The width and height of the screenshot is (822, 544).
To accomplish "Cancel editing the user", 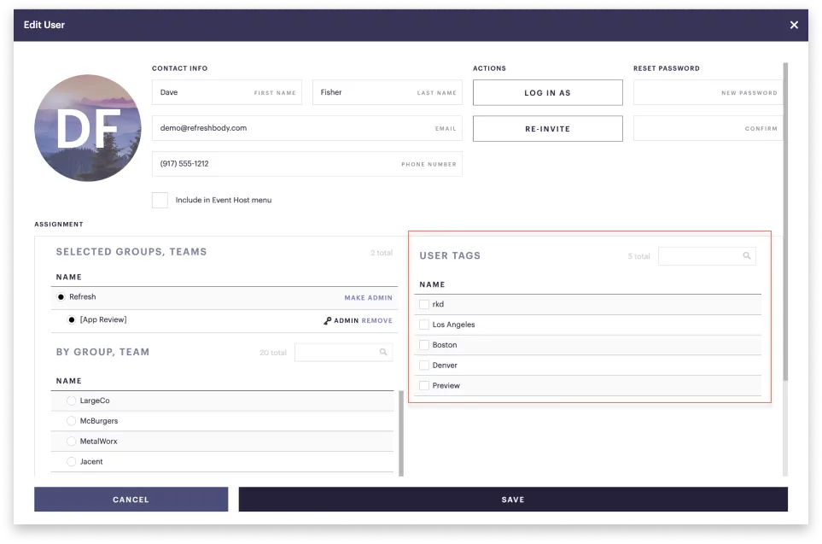I will (131, 500).
